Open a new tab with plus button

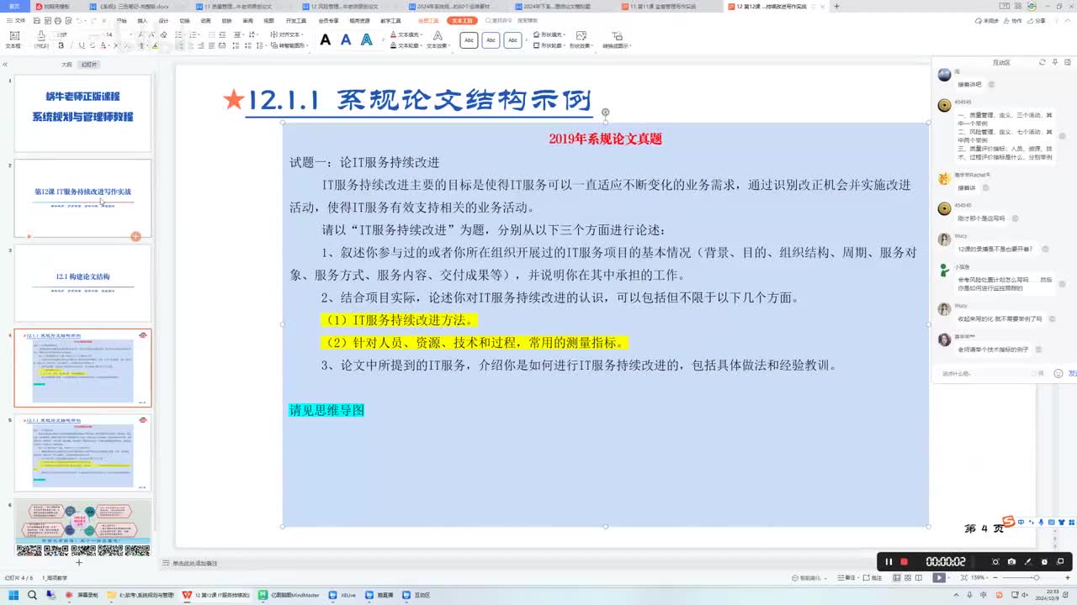[x=836, y=6]
